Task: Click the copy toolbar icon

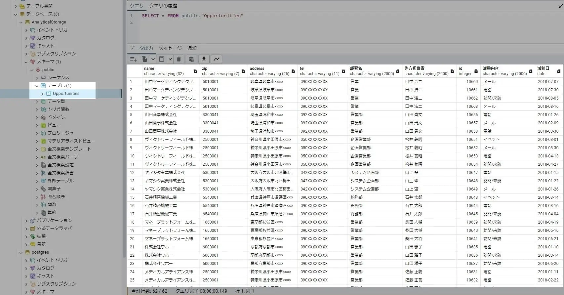Action: (x=144, y=59)
